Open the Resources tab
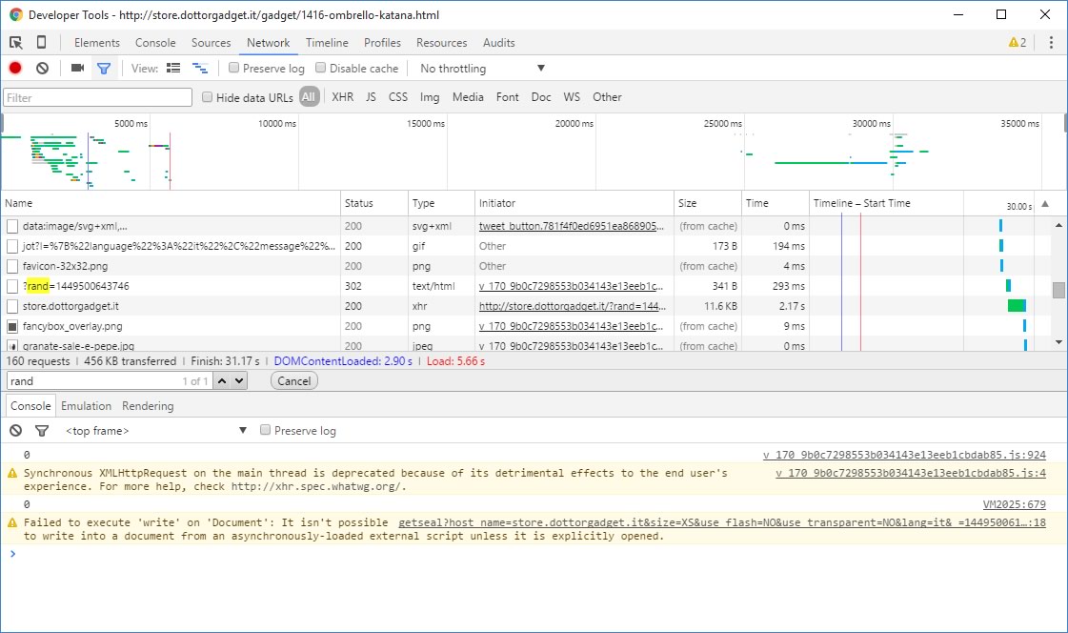Image resolution: width=1068 pixels, height=633 pixels. tap(441, 42)
